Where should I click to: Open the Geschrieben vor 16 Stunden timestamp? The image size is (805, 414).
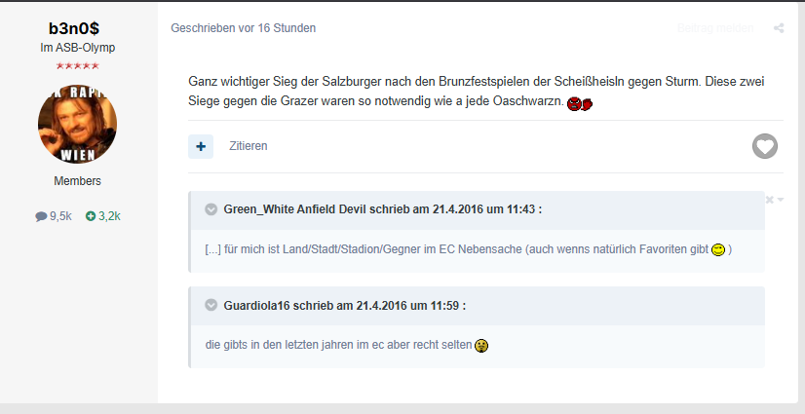coord(244,28)
